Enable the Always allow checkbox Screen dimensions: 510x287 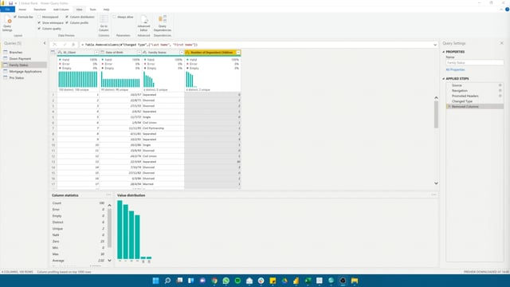(114, 17)
